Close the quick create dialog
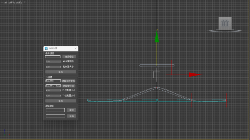 pyautogui.click(x=76, y=48)
